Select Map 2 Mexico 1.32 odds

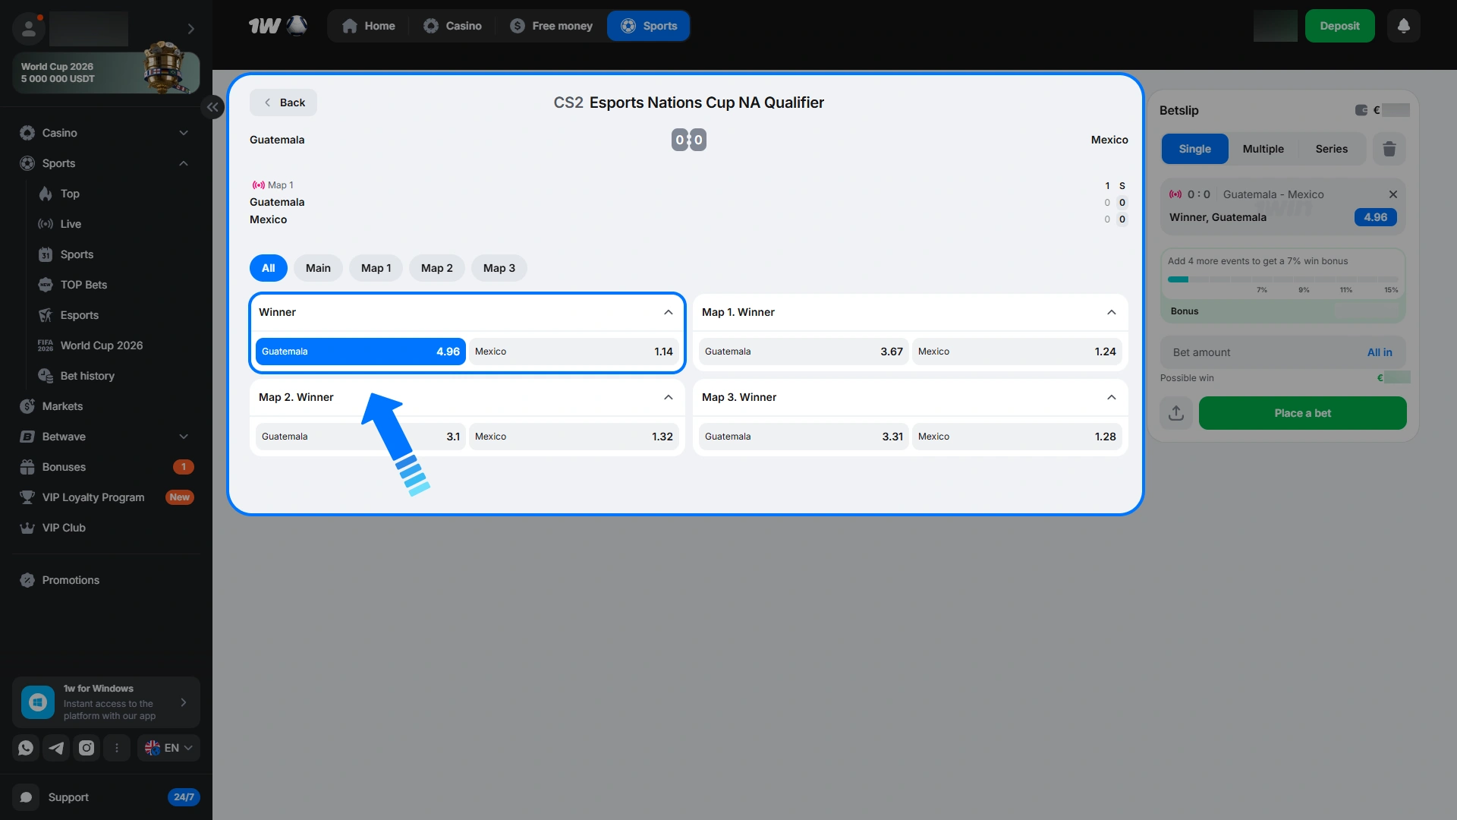[574, 437]
